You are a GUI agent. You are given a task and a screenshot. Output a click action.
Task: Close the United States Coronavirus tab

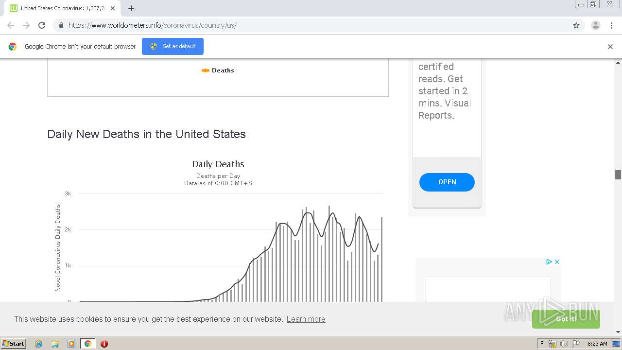113,8
